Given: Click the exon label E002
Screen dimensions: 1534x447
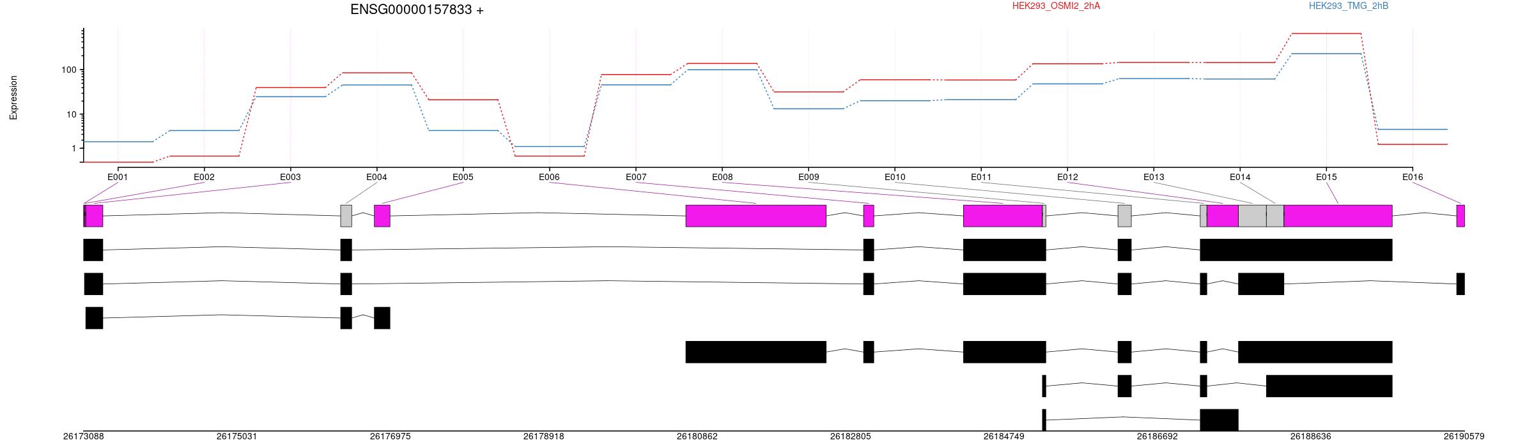Looking at the screenshot, I should (x=204, y=177).
